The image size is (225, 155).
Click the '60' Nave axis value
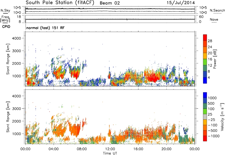coord(201,17)
